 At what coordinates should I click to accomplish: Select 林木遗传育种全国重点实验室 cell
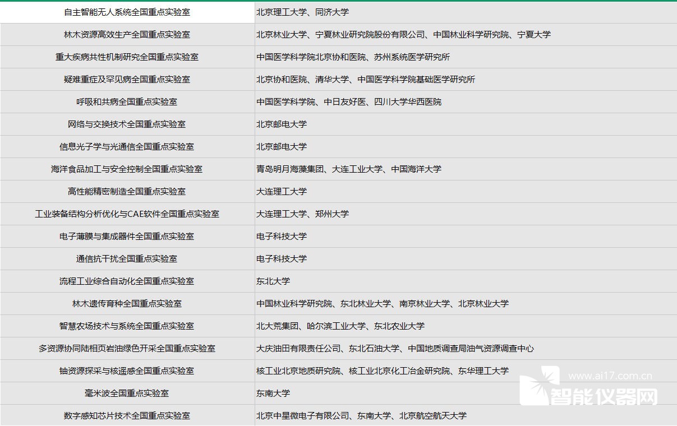click(x=127, y=303)
